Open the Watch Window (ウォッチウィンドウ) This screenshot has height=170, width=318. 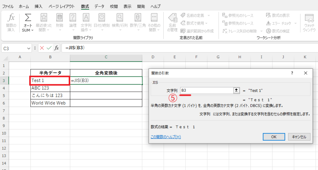point(309,22)
